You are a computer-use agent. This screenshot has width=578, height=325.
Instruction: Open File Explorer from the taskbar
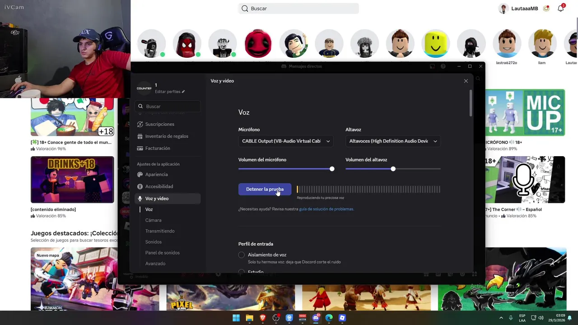[249, 318]
